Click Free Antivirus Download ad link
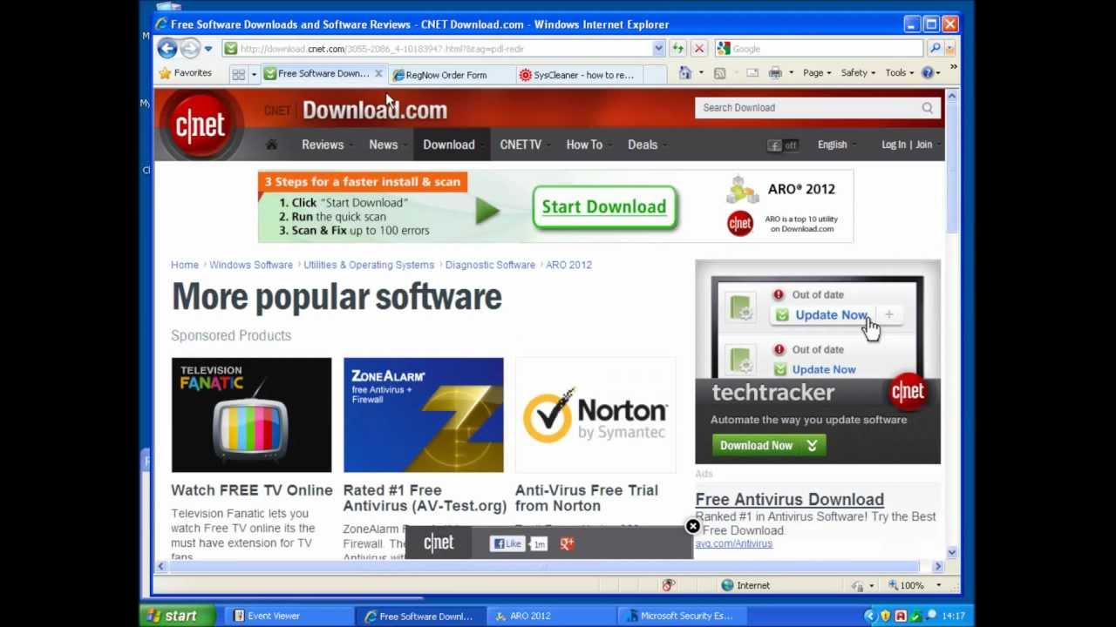 click(x=789, y=500)
